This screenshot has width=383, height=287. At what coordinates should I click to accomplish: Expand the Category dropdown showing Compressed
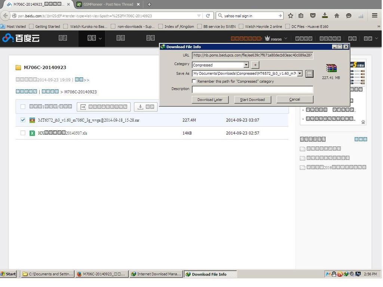(x=246, y=65)
